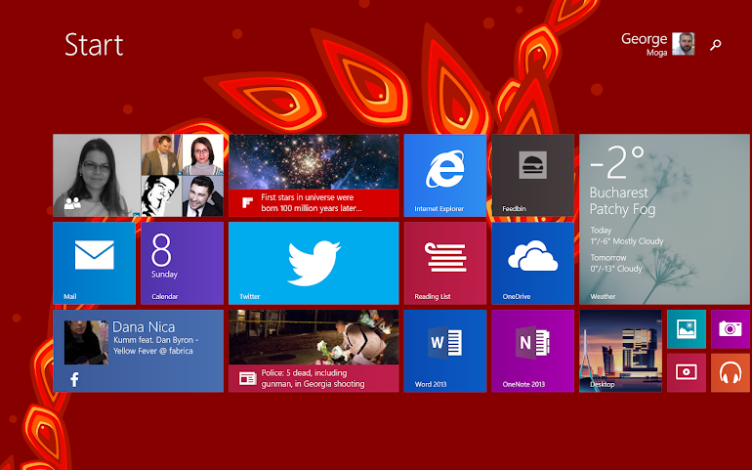Image resolution: width=752 pixels, height=470 pixels.
Task: Open the Photos small tile
Action: pyautogui.click(x=687, y=329)
